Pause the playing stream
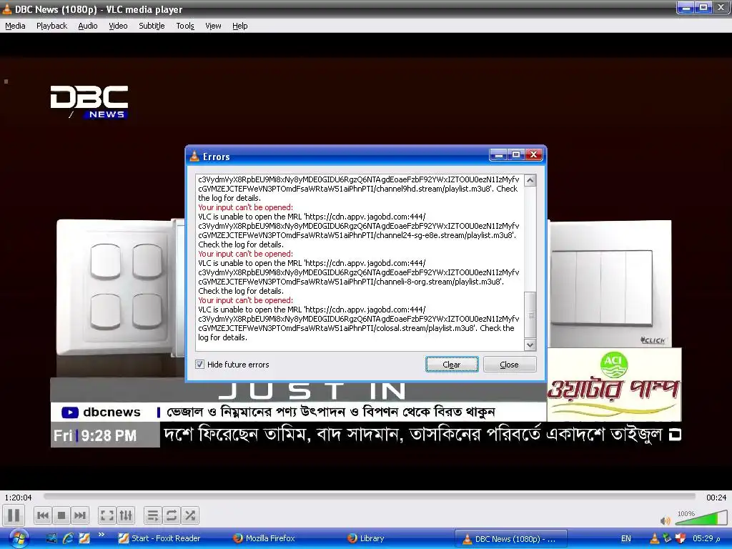This screenshot has height=549, width=732. pyautogui.click(x=14, y=515)
